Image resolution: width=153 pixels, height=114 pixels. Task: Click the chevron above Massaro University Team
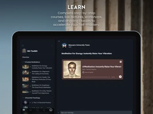(x=59, y=41)
